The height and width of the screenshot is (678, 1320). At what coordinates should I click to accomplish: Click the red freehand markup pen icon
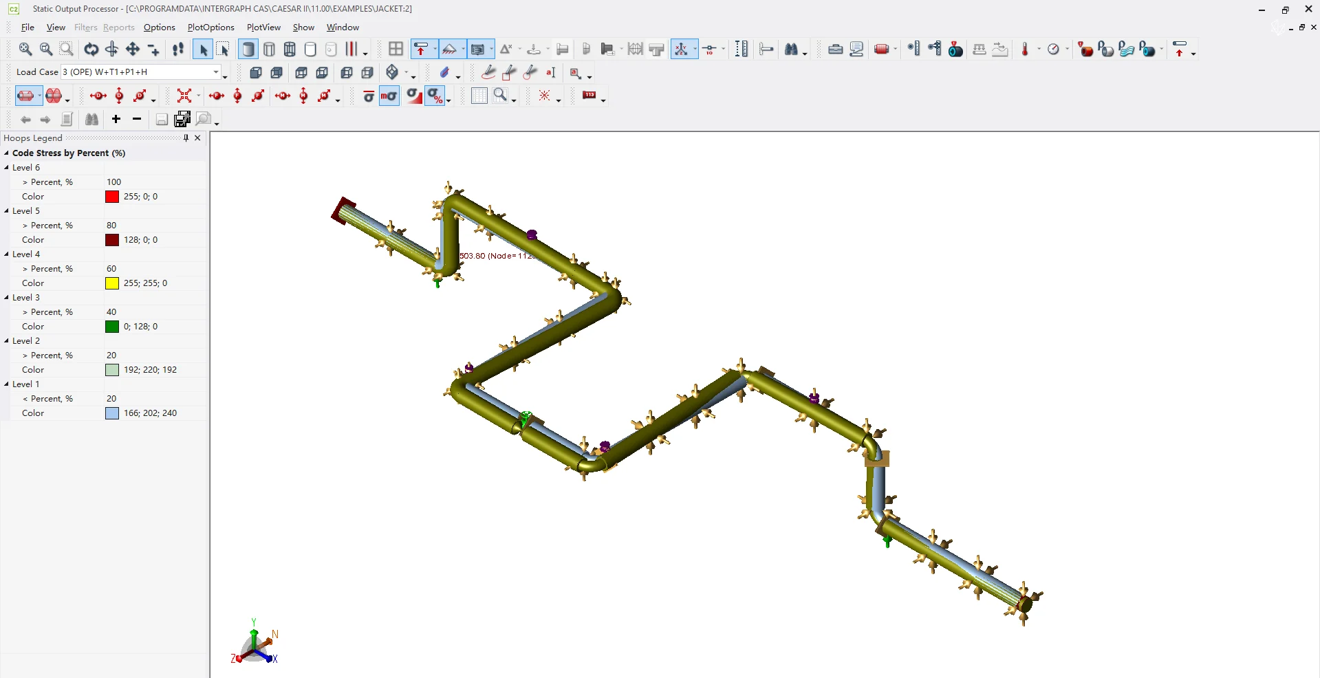(x=488, y=72)
